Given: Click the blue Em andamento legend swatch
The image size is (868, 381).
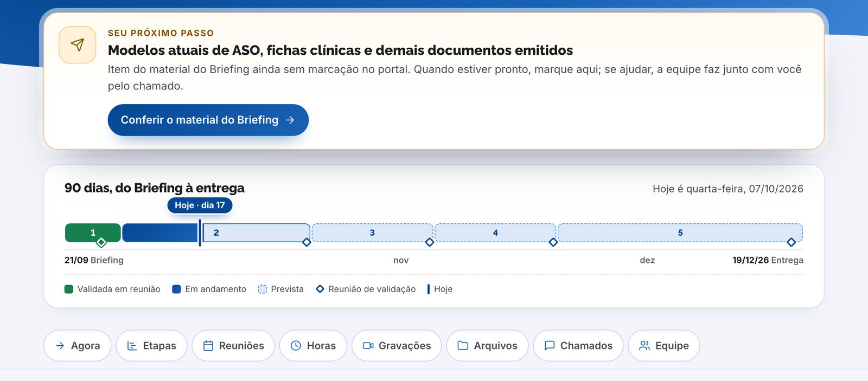Looking at the screenshot, I should [176, 289].
